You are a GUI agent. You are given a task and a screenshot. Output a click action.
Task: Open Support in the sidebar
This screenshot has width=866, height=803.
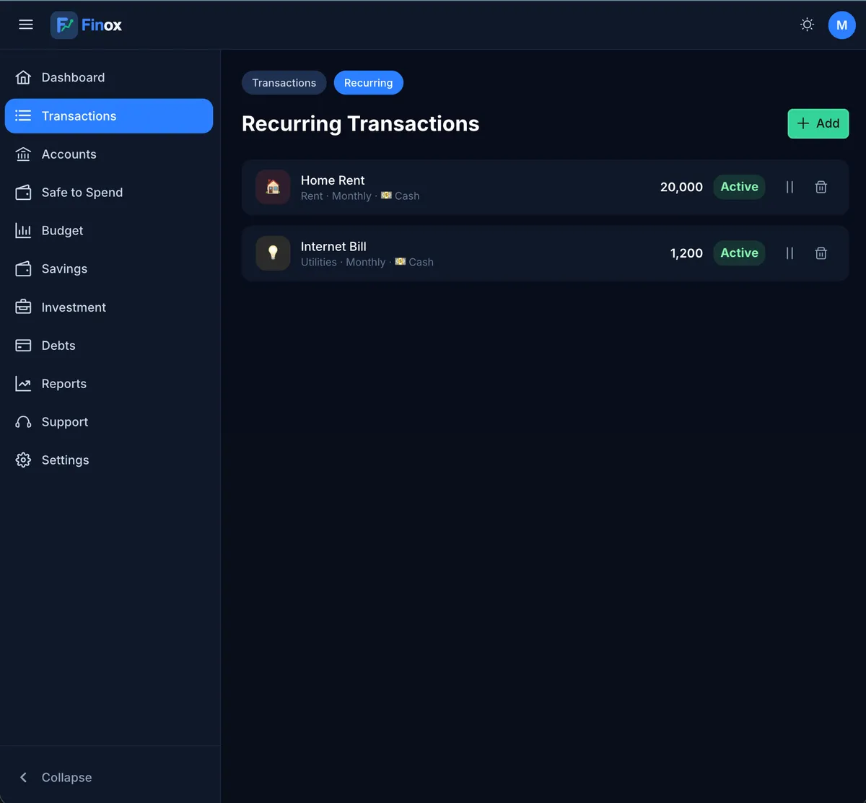[x=109, y=422]
